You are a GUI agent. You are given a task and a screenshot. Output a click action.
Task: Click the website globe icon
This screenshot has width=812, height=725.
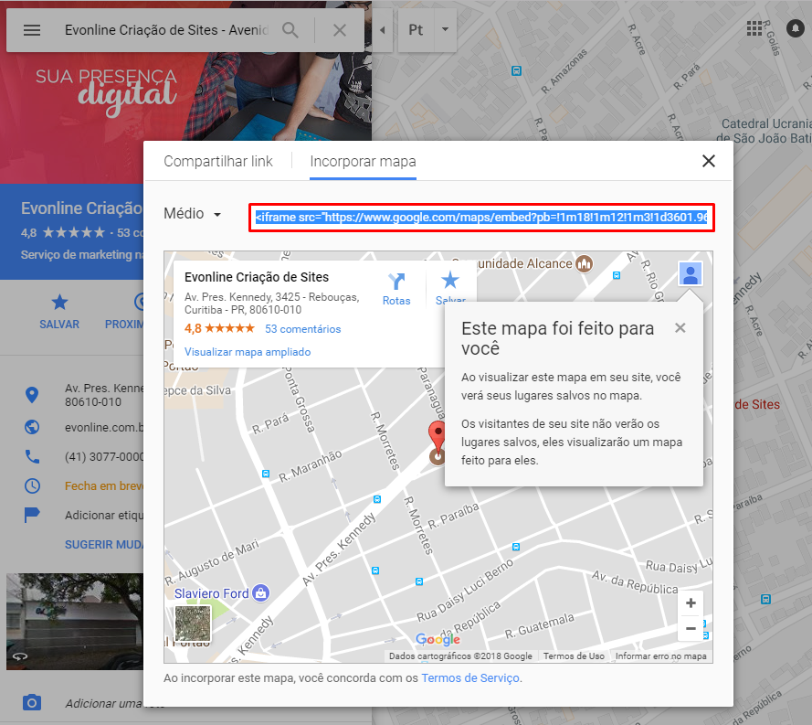point(32,427)
